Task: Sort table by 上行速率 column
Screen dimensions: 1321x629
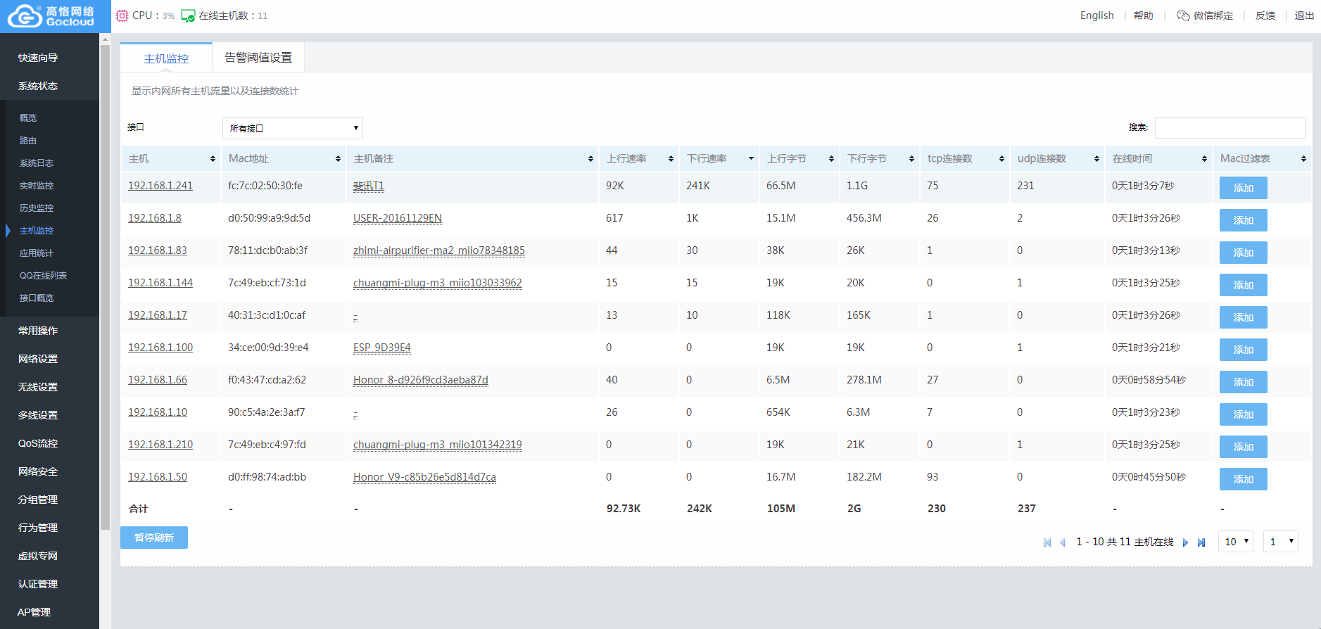Action: pyautogui.click(x=640, y=159)
